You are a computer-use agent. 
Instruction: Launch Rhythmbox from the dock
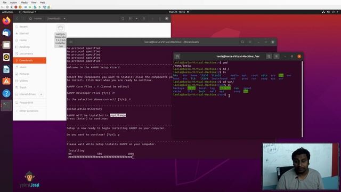click(x=6, y=57)
